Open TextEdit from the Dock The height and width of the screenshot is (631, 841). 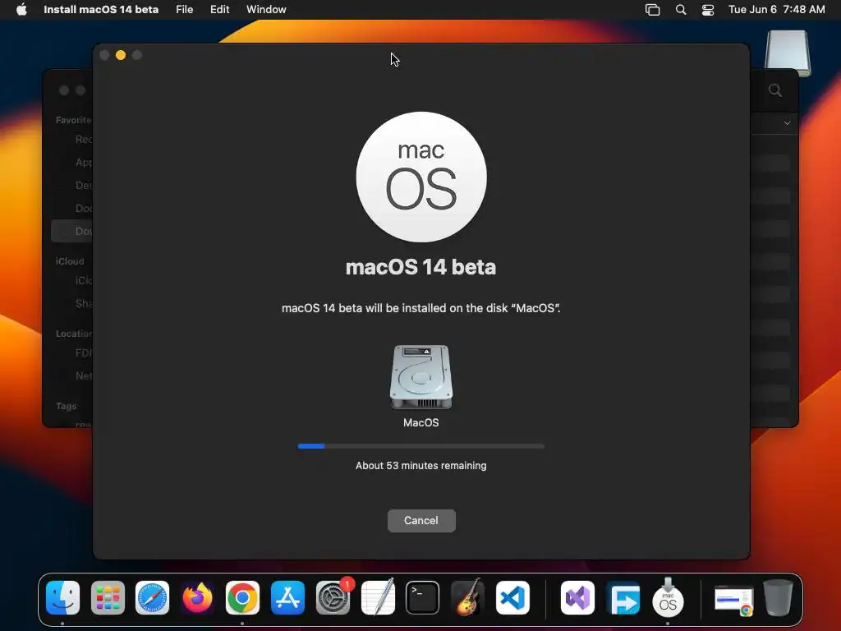[378, 597]
